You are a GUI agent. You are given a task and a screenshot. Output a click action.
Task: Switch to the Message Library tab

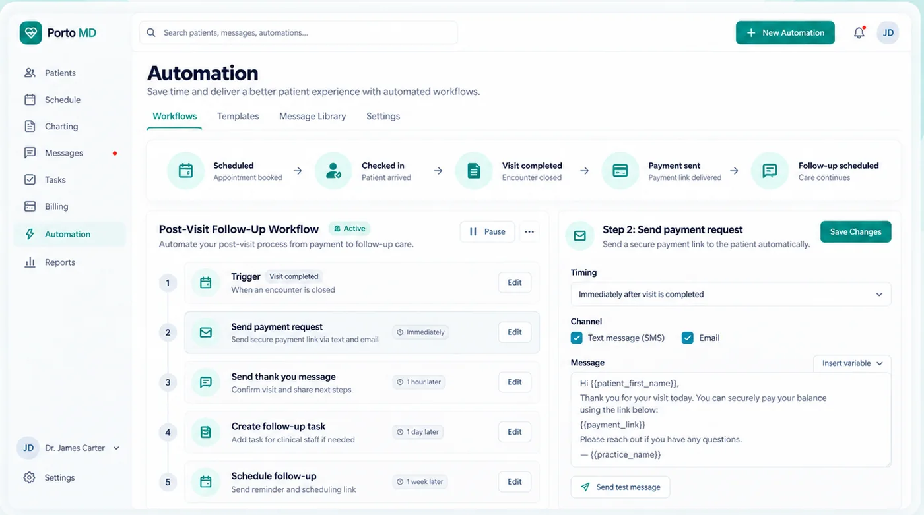pos(312,116)
